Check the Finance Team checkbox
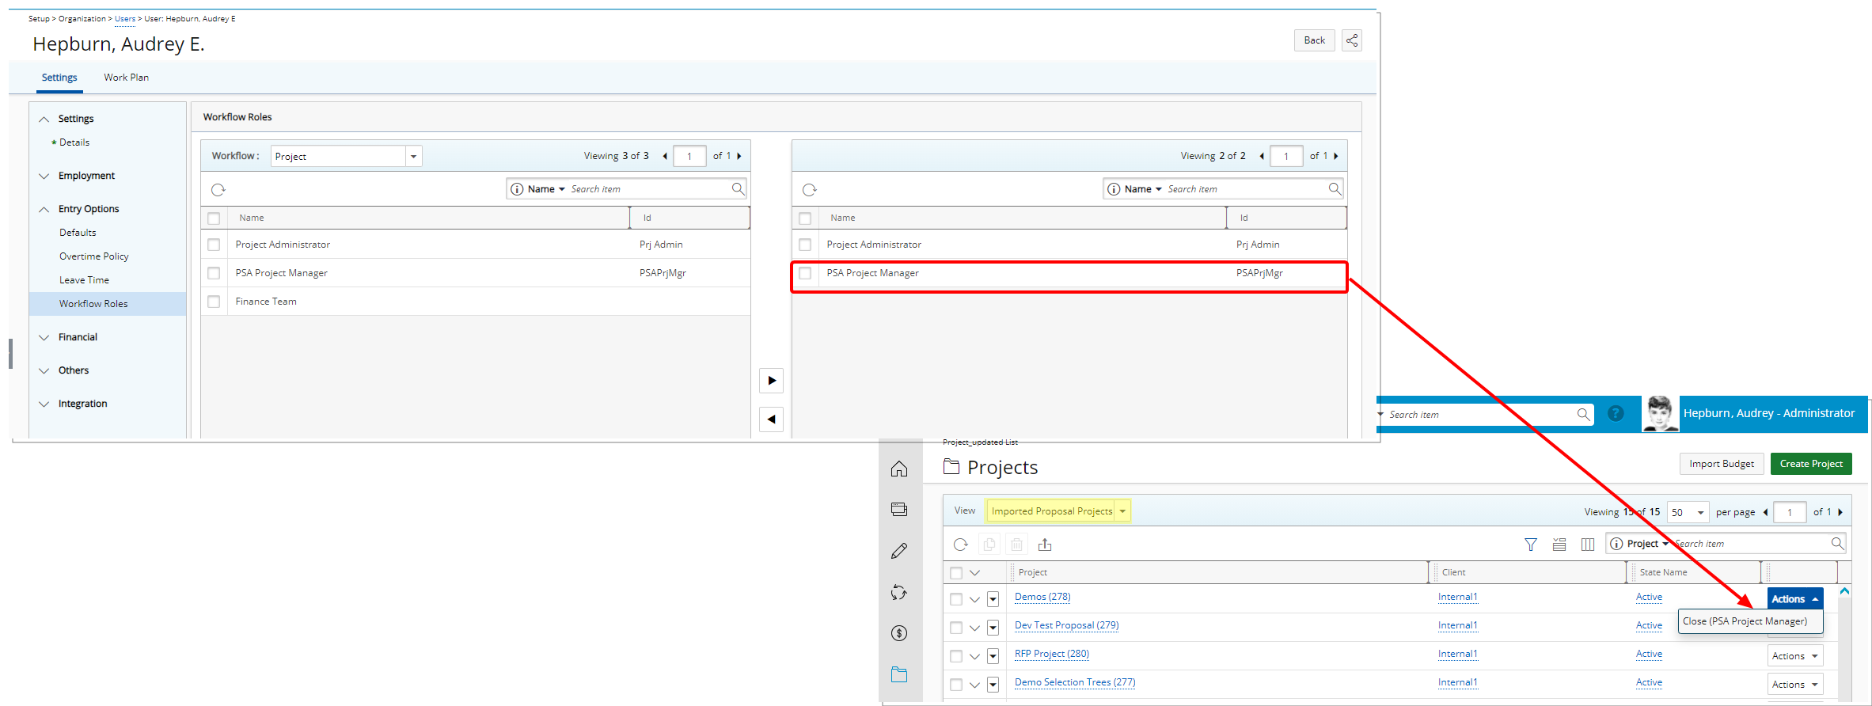Image resolution: width=1872 pixels, height=706 pixels. [x=214, y=302]
